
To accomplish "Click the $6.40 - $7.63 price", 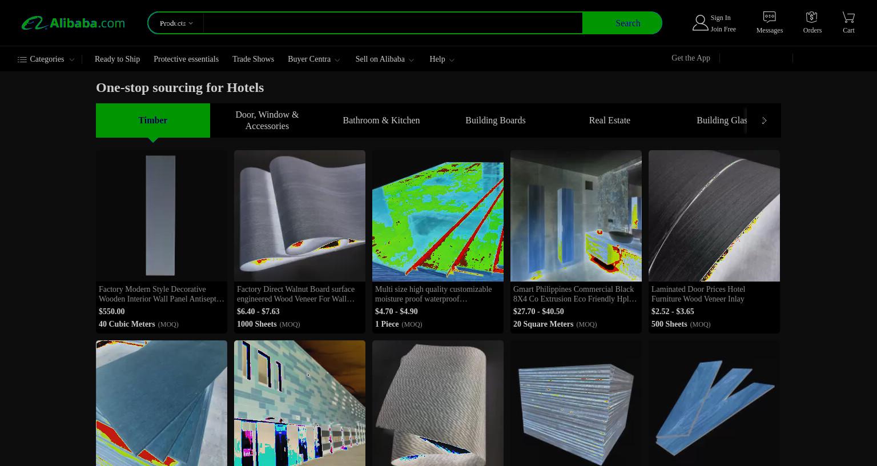I will click(x=258, y=312).
